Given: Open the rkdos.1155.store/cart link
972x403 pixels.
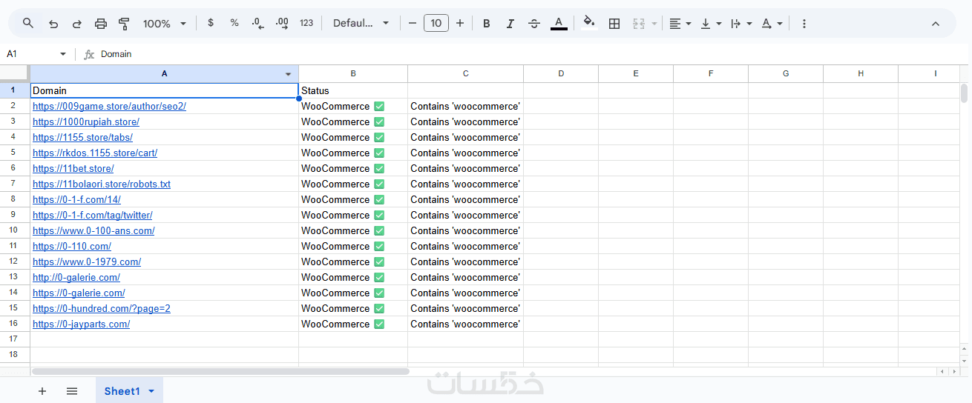Looking at the screenshot, I should [95, 153].
